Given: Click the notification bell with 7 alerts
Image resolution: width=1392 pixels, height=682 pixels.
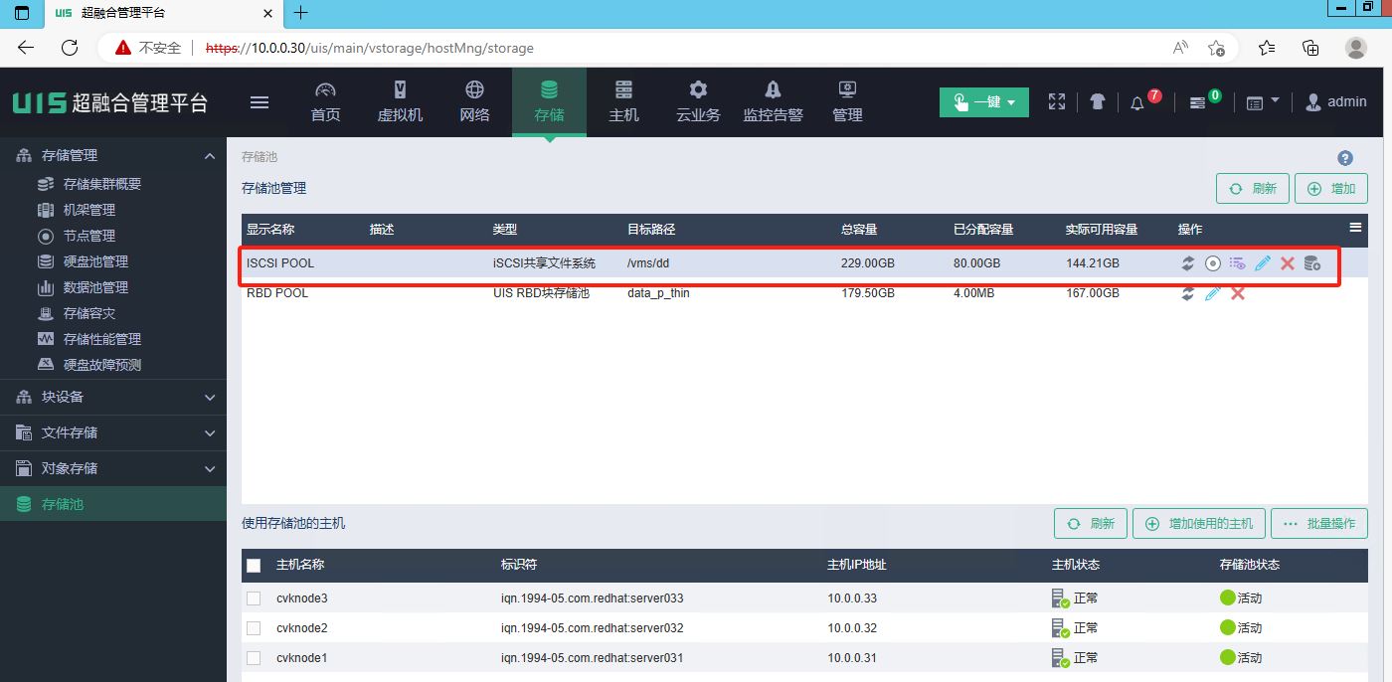Looking at the screenshot, I should (x=1137, y=102).
